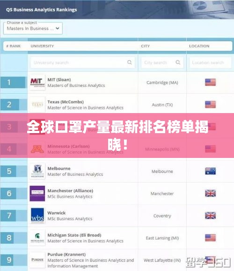
Task: Click the East Lansing (MI) city cell
Action: pos(162,238)
